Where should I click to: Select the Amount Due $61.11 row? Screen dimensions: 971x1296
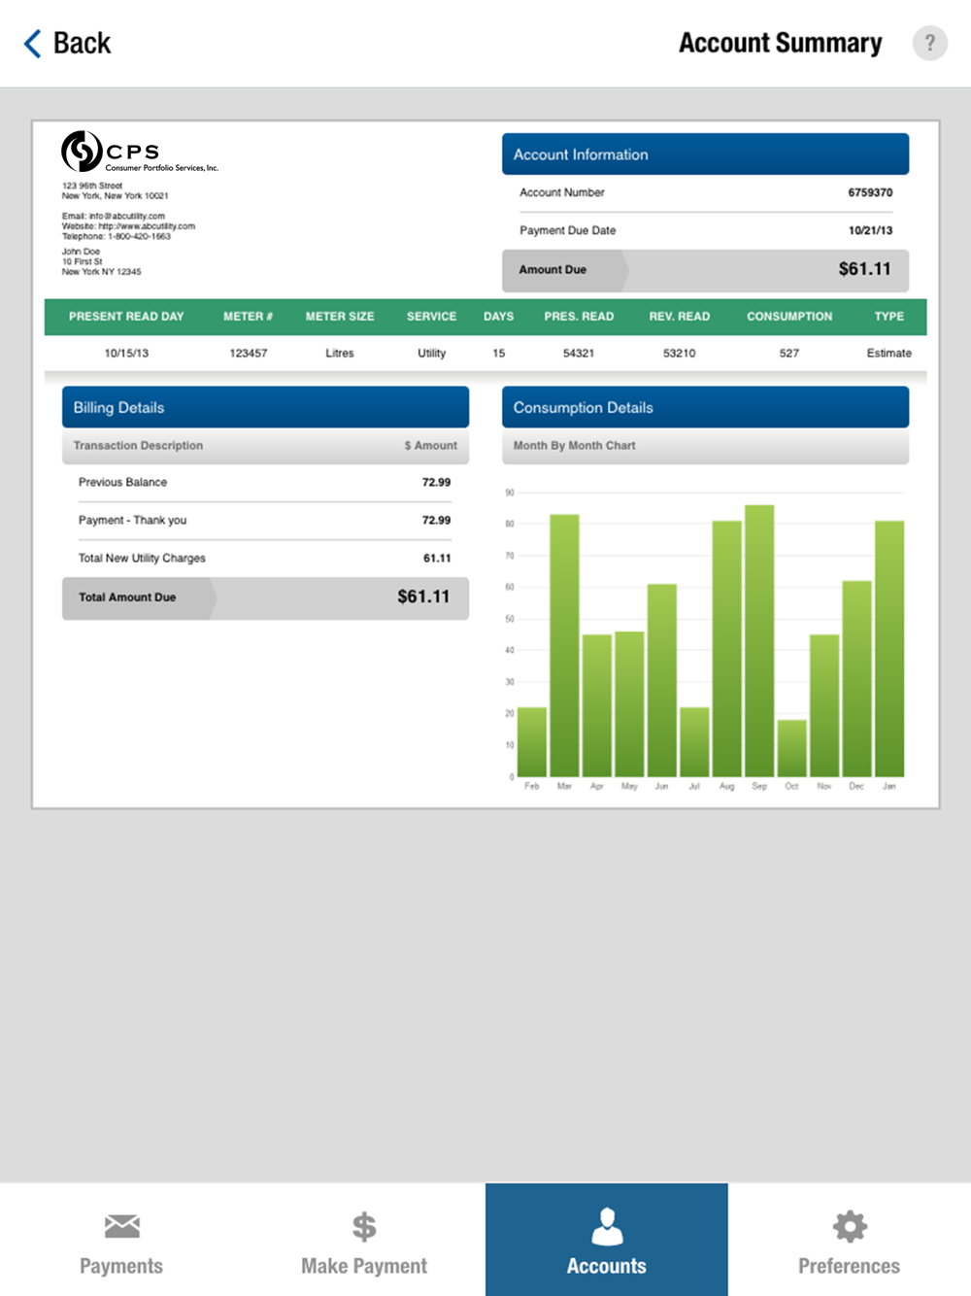(705, 270)
